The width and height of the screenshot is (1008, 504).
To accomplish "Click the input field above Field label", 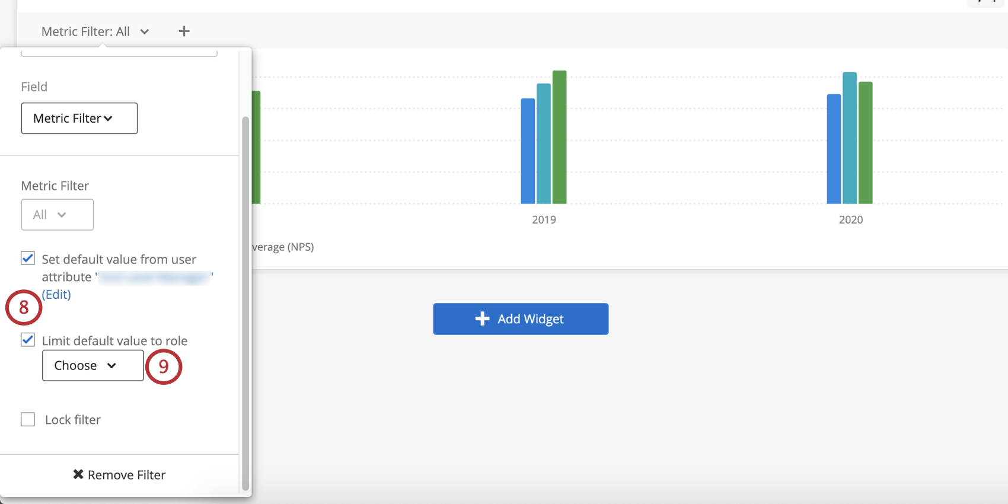I will (x=119, y=53).
